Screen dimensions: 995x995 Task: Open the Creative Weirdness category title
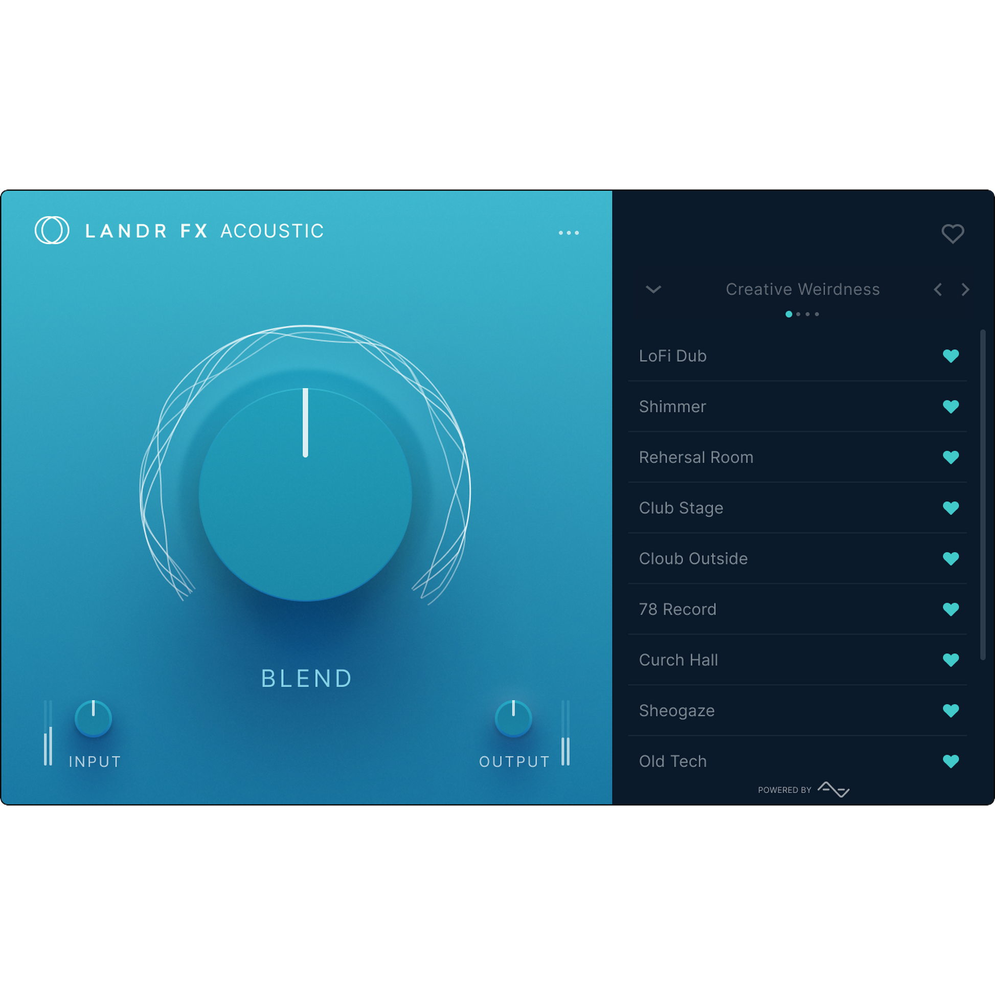pyautogui.click(x=802, y=289)
